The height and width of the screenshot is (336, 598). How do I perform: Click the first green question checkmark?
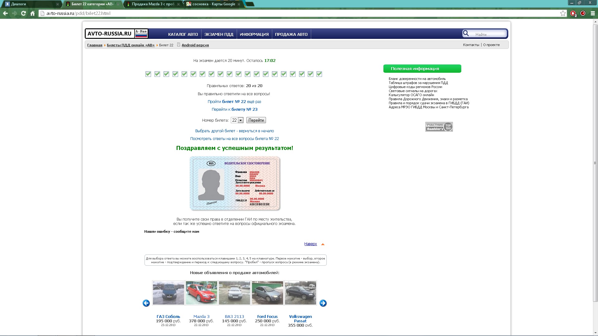point(148,74)
